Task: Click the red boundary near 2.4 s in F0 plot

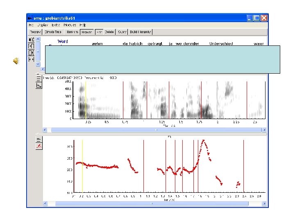Action: click(x=243, y=166)
